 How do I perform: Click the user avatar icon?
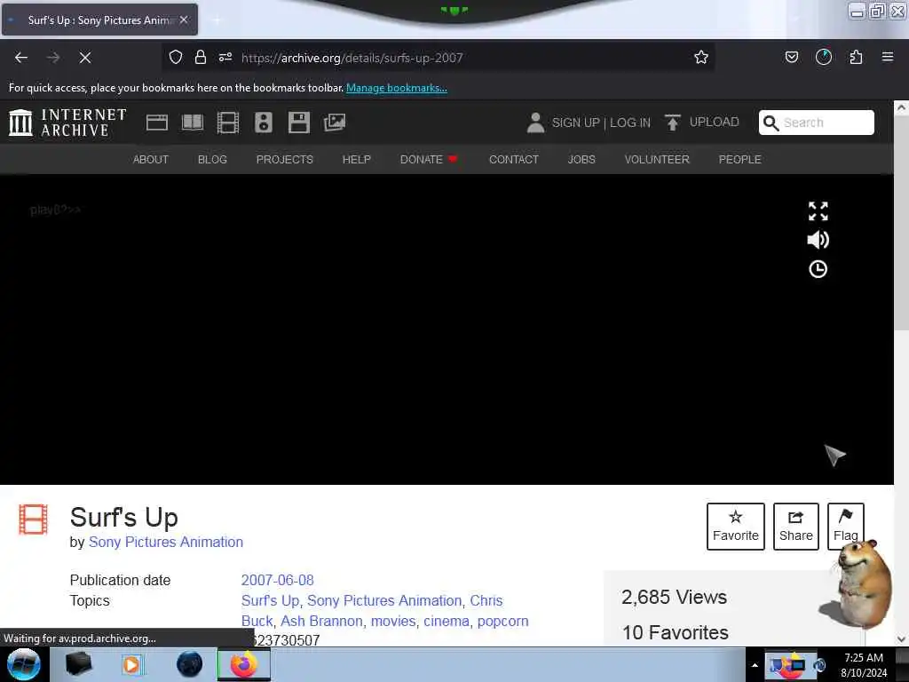click(535, 123)
